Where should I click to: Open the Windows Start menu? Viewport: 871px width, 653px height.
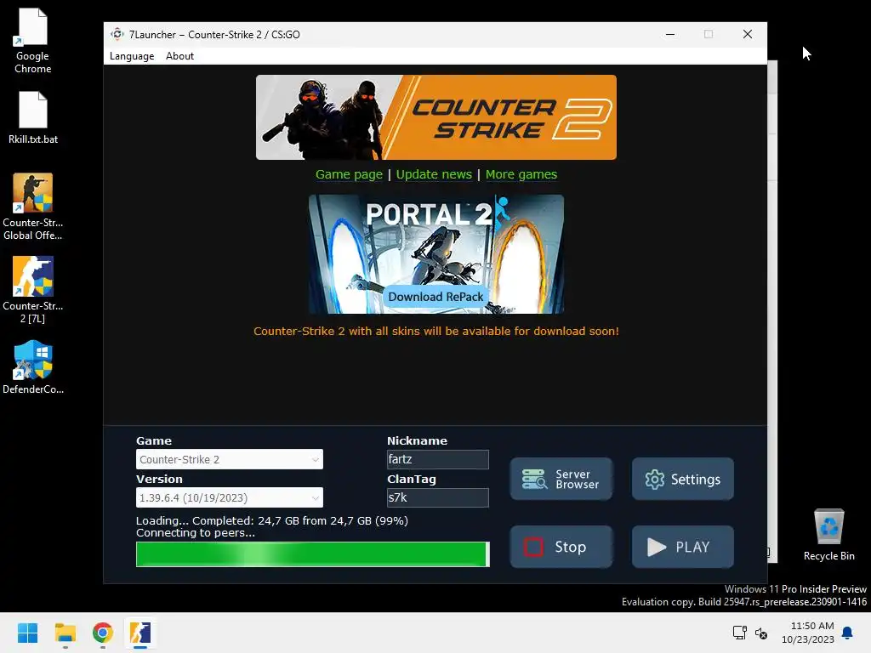[x=27, y=633]
